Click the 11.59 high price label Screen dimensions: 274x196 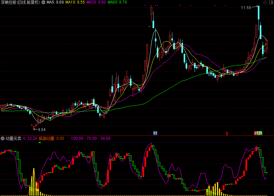pos(246,7)
